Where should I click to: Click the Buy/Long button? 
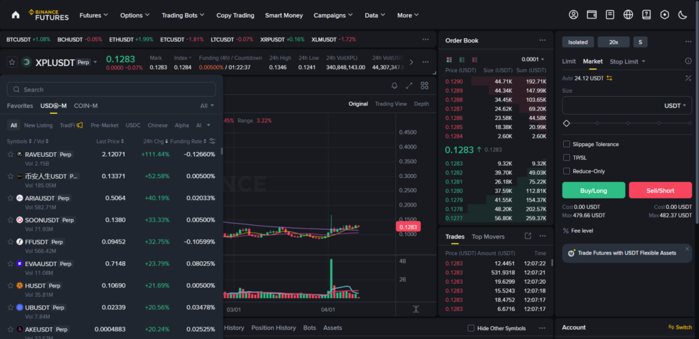pyautogui.click(x=593, y=190)
